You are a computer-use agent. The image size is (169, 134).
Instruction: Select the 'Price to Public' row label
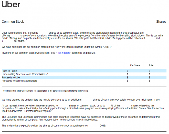[x=9, y=71]
